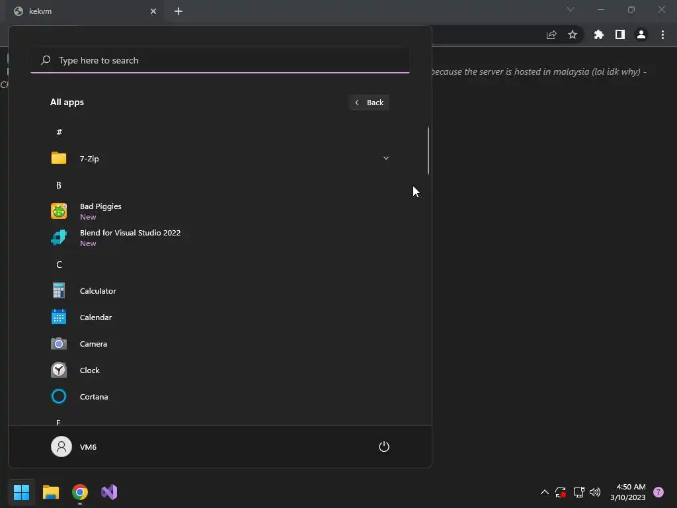
Task: Open a new Chrome tab
Action: [179, 11]
